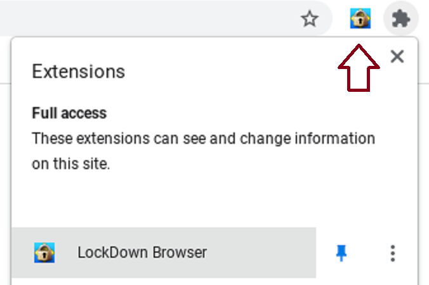Screen dimensions: 429x285
Task: Unpin LockDown Browser using the blue pin
Action: (341, 253)
